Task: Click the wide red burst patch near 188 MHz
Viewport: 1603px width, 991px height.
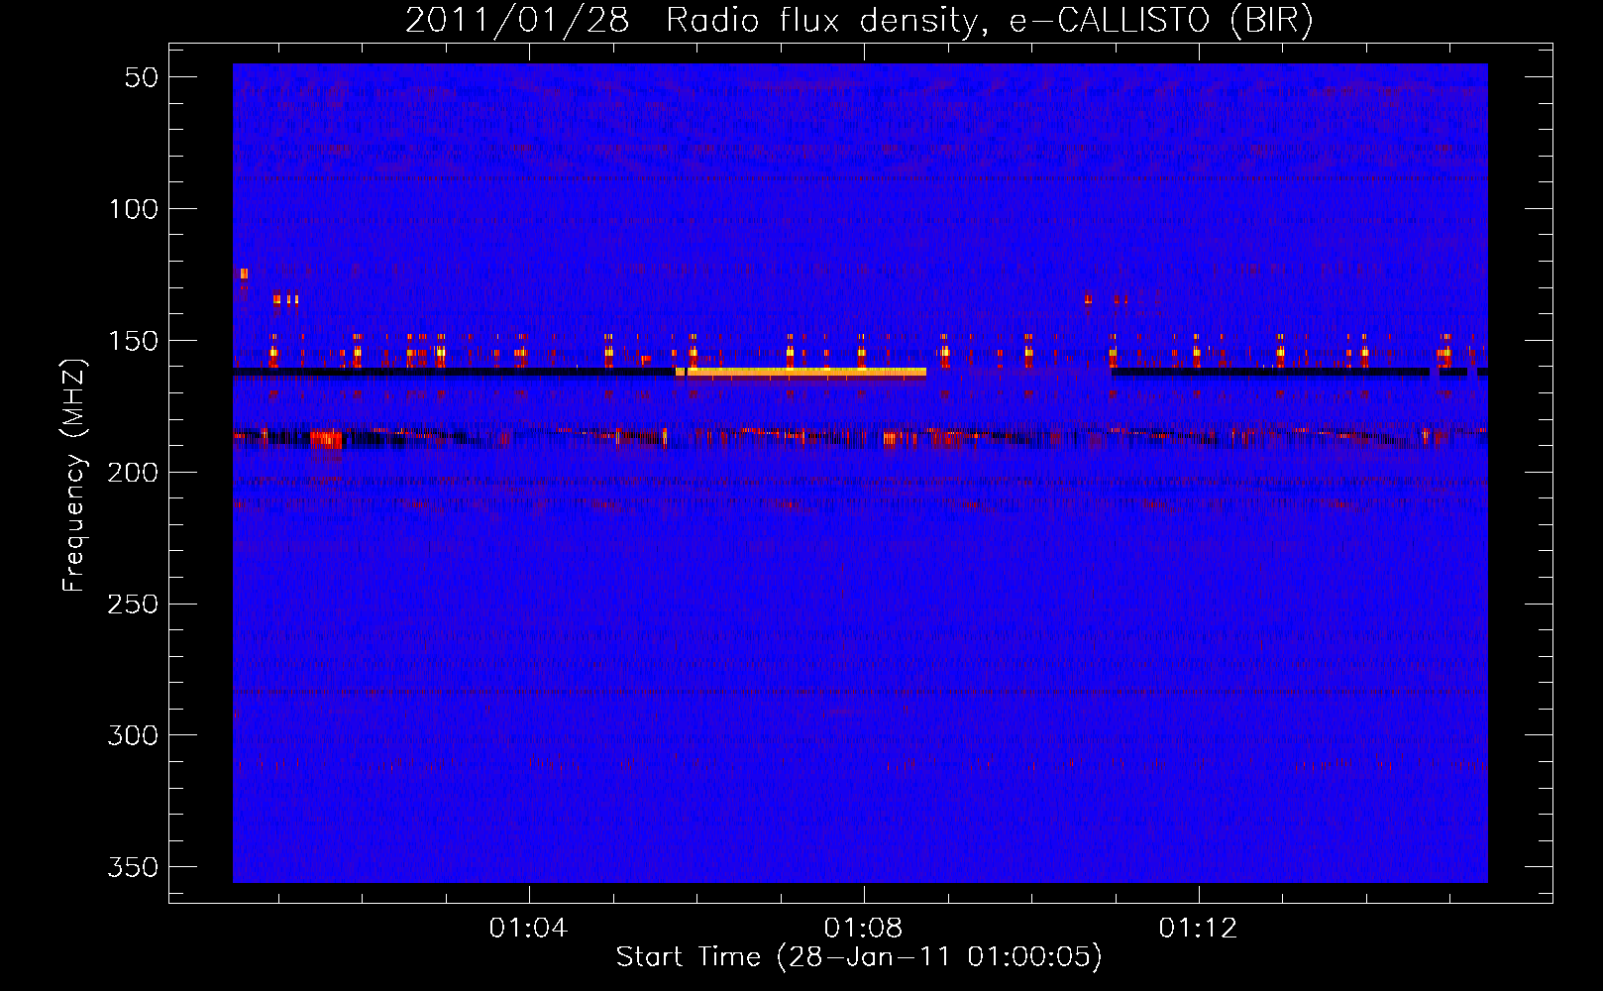Action: (x=326, y=439)
